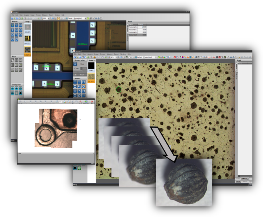Open the Default calibration dropdown in front window
This screenshot has width=263, height=217.
pos(144,57)
